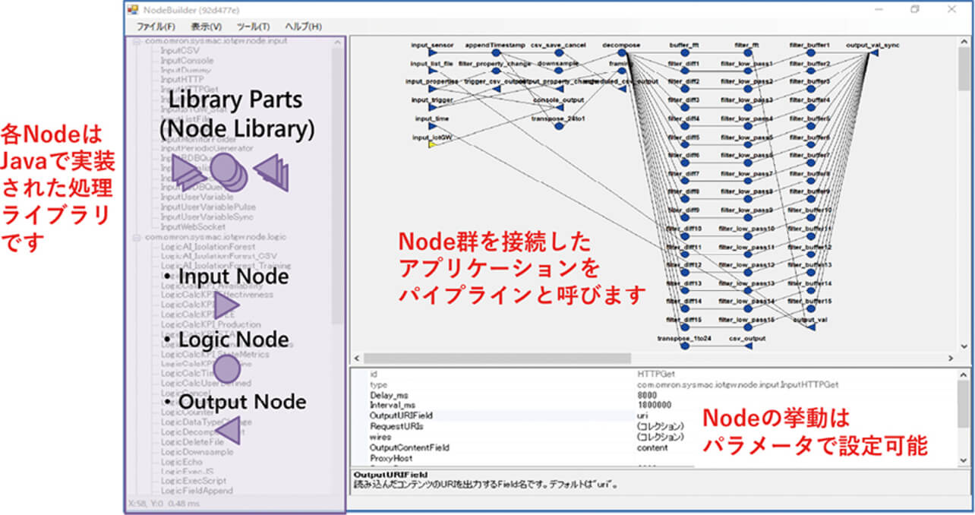Select the appendTimestamp circle node
Screen dimensions: 975x515
pos(496,53)
